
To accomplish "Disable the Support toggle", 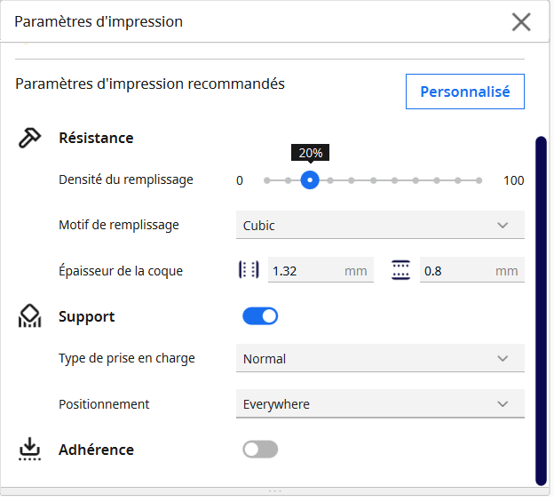I will click(260, 316).
